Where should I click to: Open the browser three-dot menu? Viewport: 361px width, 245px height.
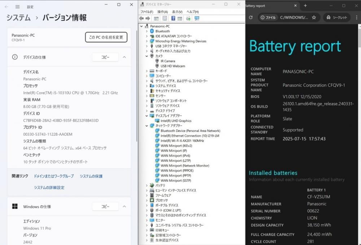[x=357, y=17]
